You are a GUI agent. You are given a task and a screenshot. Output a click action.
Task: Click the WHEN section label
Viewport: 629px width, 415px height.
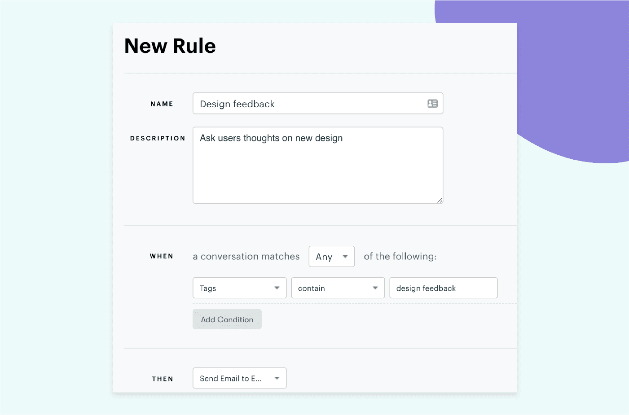tap(161, 256)
